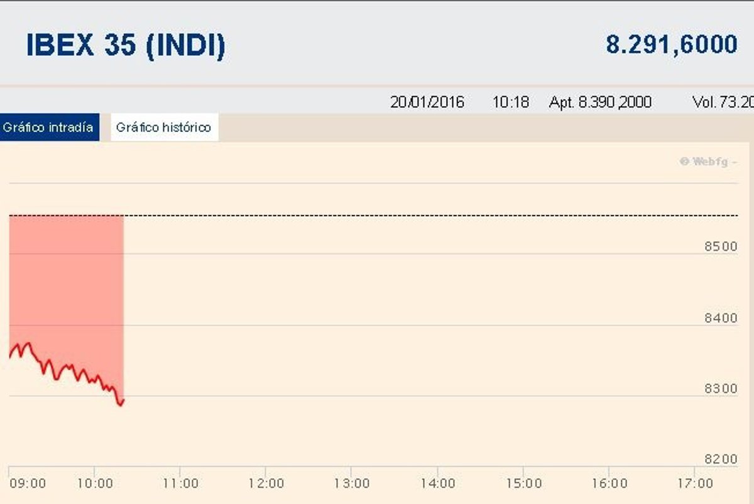Switch to the Gráfico intradía tab
The height and width of the screenshot is (504, 754).
[x=48, y=128]
